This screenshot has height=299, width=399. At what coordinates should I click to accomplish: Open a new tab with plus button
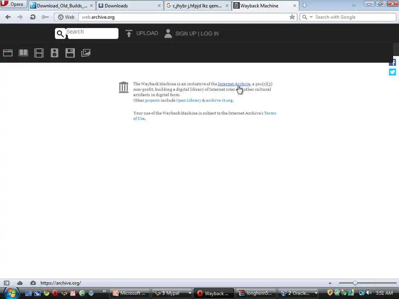pos(304,5)
